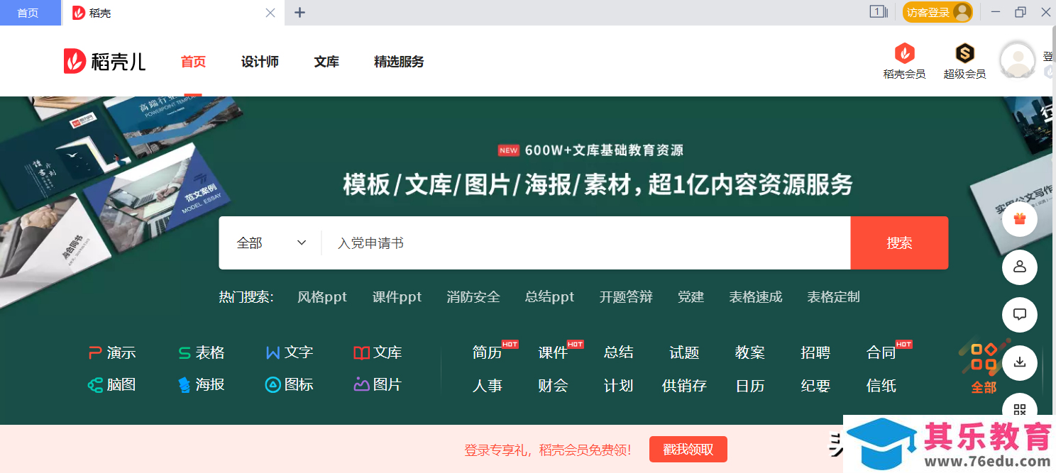Open 教案 lesson plan category link

[750, 352]
